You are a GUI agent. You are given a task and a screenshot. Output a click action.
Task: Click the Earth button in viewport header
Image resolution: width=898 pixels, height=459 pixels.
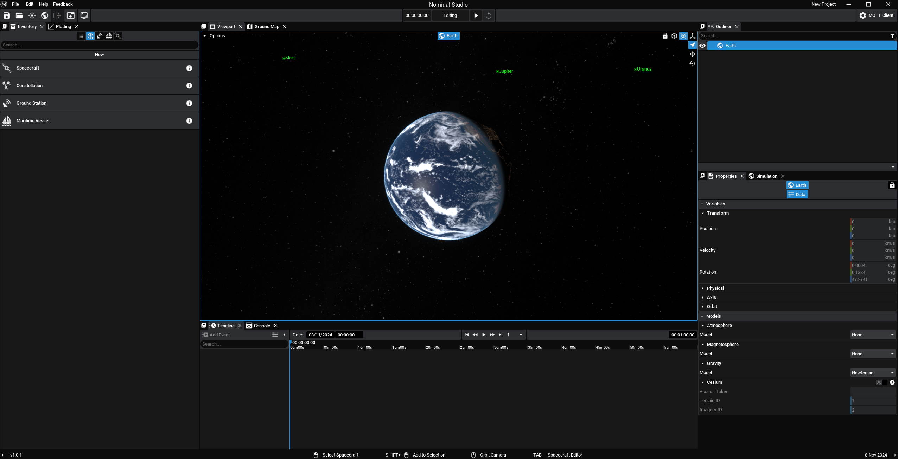point(448,36)
